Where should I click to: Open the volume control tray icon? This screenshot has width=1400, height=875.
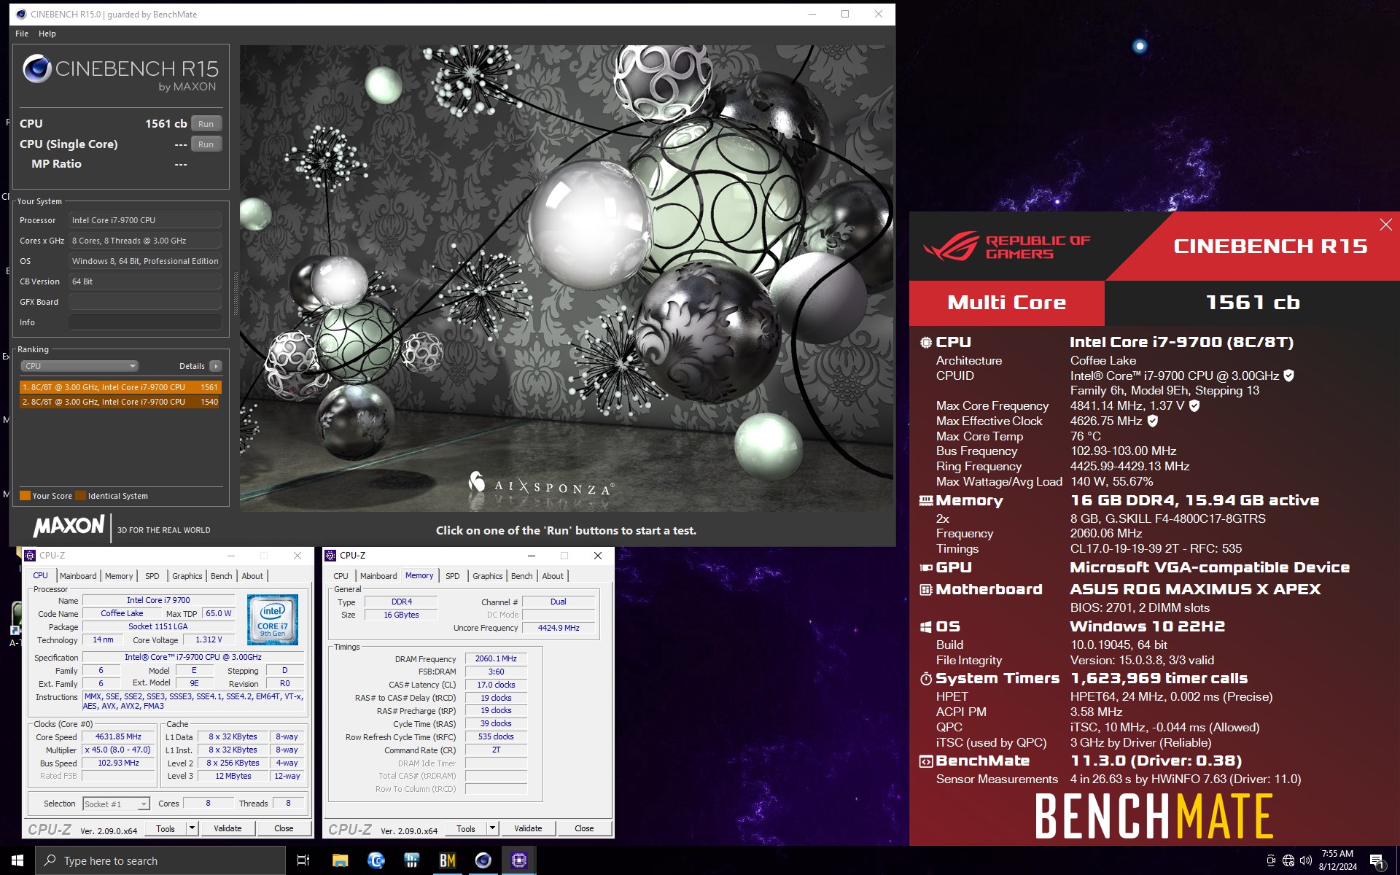[x=1305, y=860]
